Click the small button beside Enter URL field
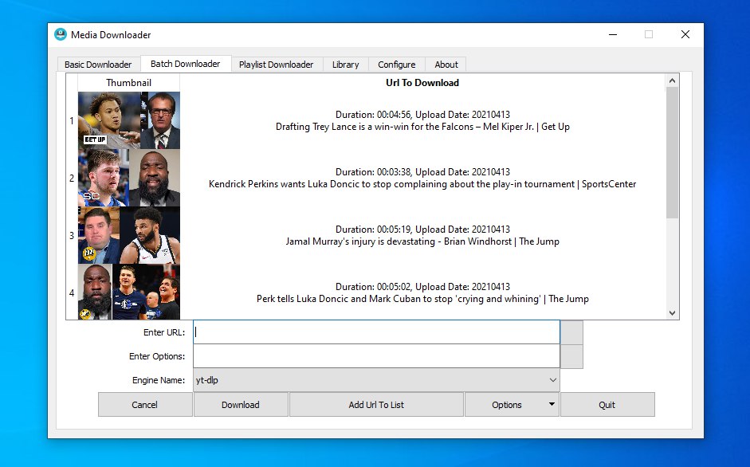750x467 pixels. tap(571, 332)
